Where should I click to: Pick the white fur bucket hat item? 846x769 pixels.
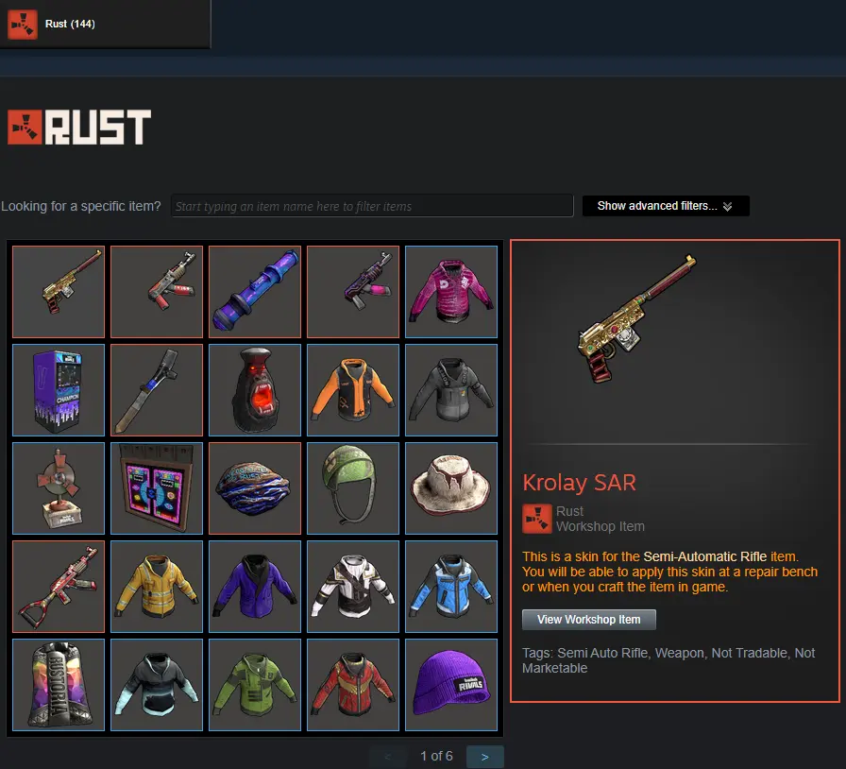coord(451,488)
